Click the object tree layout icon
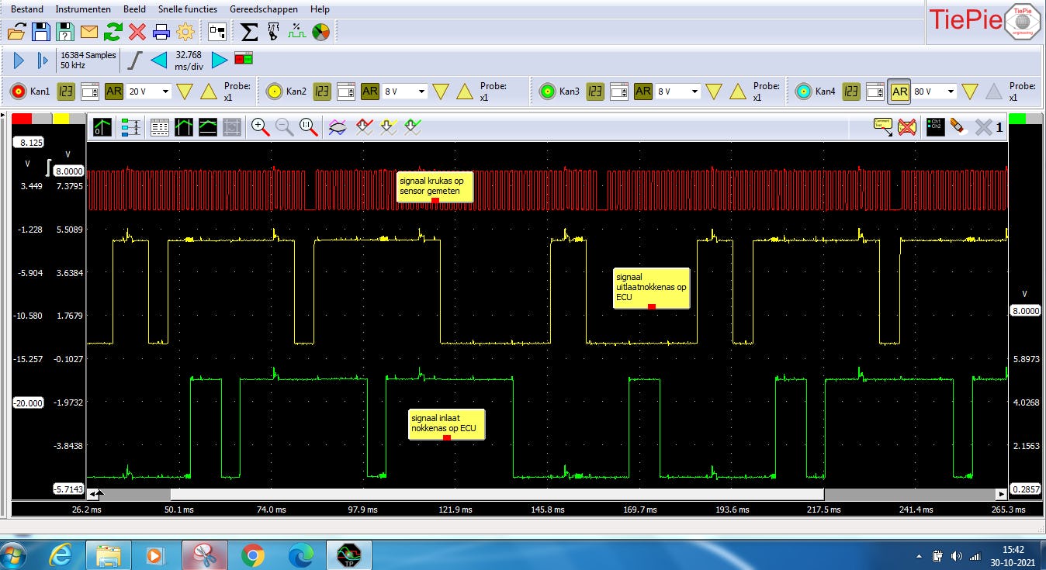 (x=217, y=32)
